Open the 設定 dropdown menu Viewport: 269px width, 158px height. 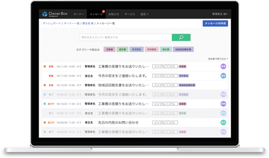point(145,14)
